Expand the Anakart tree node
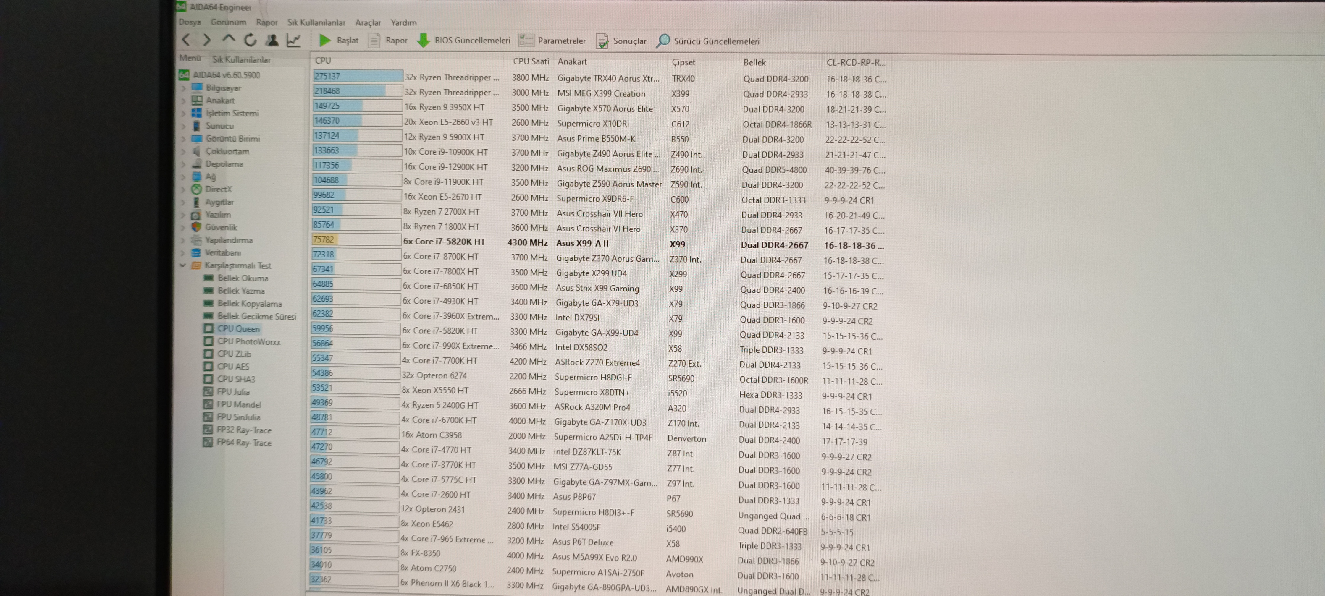 pyautogui.click(x=184, y=101)
